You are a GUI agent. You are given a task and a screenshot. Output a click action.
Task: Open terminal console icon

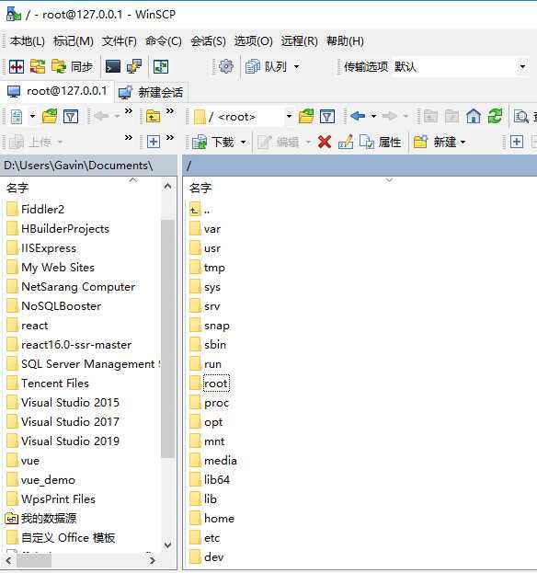pos(113,67)
